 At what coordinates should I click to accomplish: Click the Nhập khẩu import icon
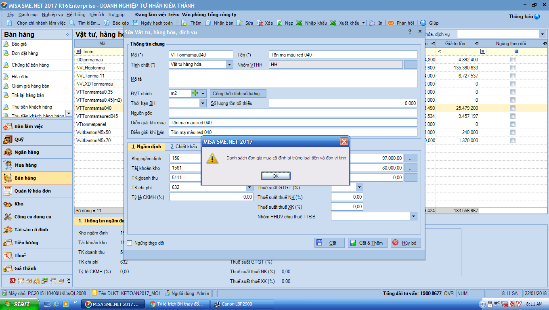pos(299,23)
